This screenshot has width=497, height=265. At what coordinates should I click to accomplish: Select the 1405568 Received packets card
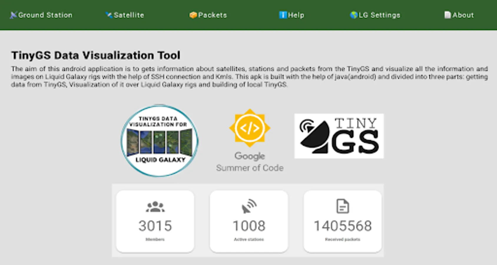343,221
